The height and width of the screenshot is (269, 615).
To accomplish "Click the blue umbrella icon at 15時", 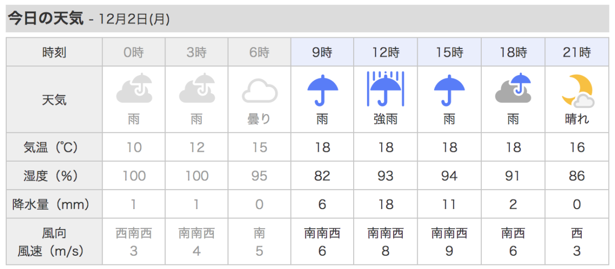I will click(449, 89).
